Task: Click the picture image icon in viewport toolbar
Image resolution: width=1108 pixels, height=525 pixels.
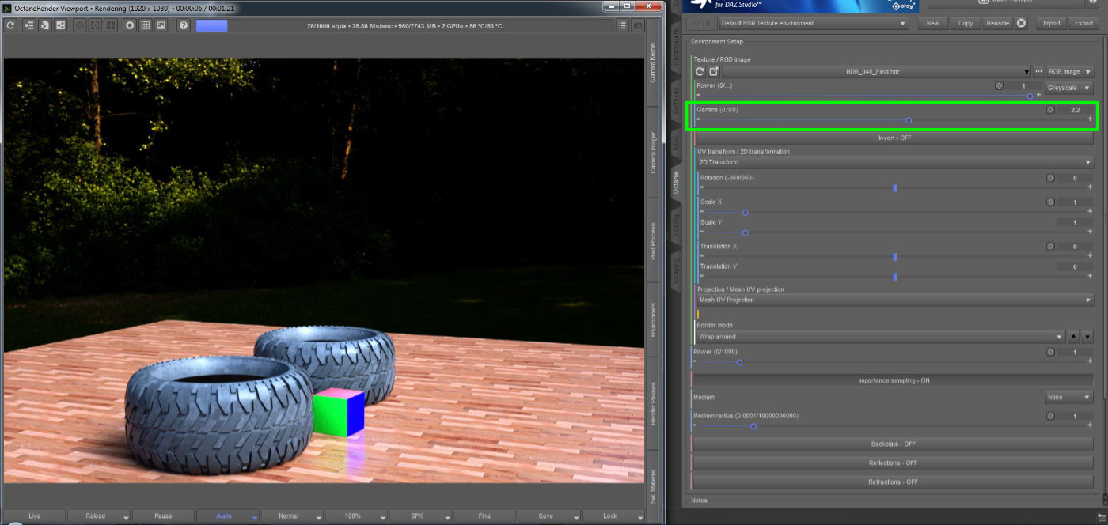Action: (161, 25)
